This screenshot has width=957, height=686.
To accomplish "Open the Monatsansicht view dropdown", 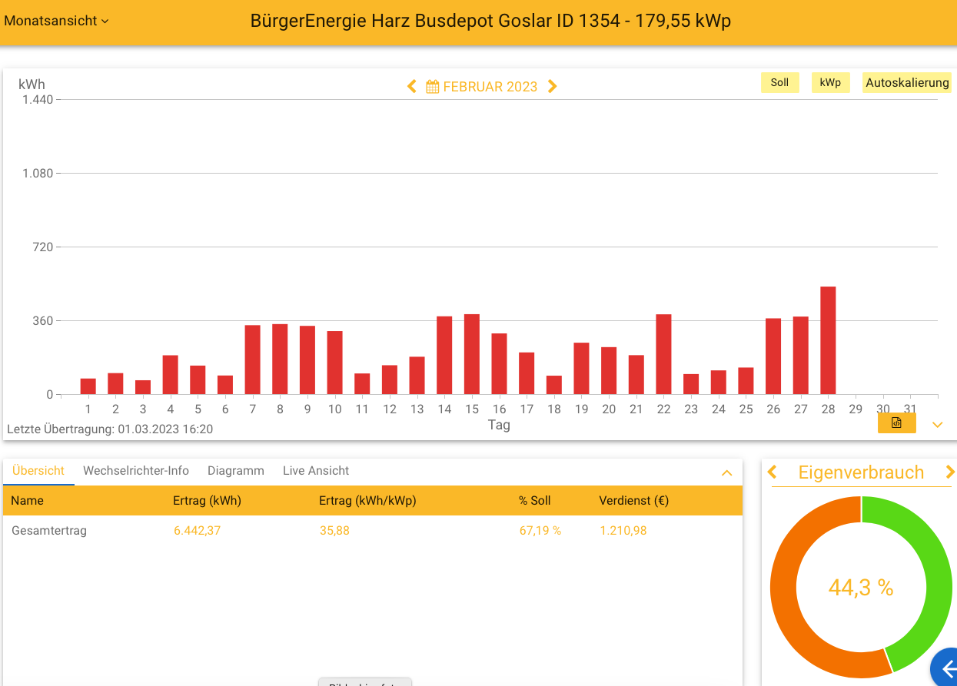I will tap(56, 21).
